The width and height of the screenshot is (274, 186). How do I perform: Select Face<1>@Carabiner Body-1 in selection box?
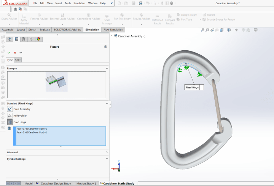32,129
